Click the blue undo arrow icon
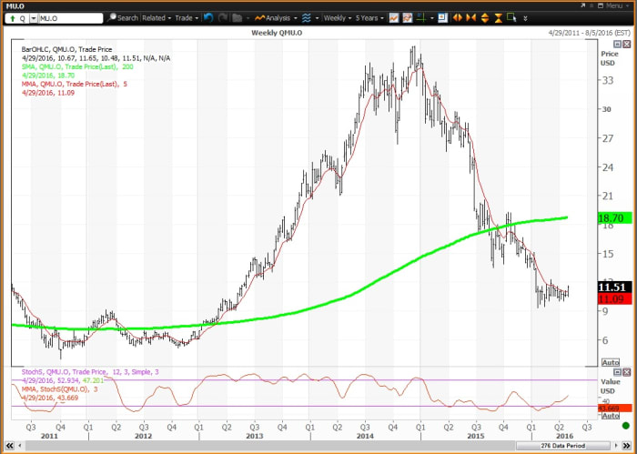The height and width of the screenshot is (454, 637). coord(208,17)
